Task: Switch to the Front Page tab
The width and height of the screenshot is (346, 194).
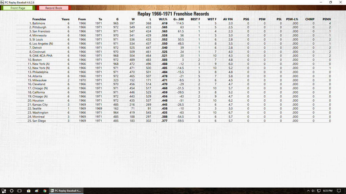Action: point(18,8)
